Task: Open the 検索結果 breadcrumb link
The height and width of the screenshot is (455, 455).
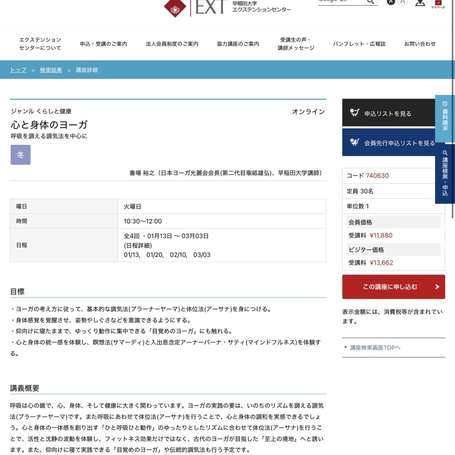Action: click(x=50, y=70)
